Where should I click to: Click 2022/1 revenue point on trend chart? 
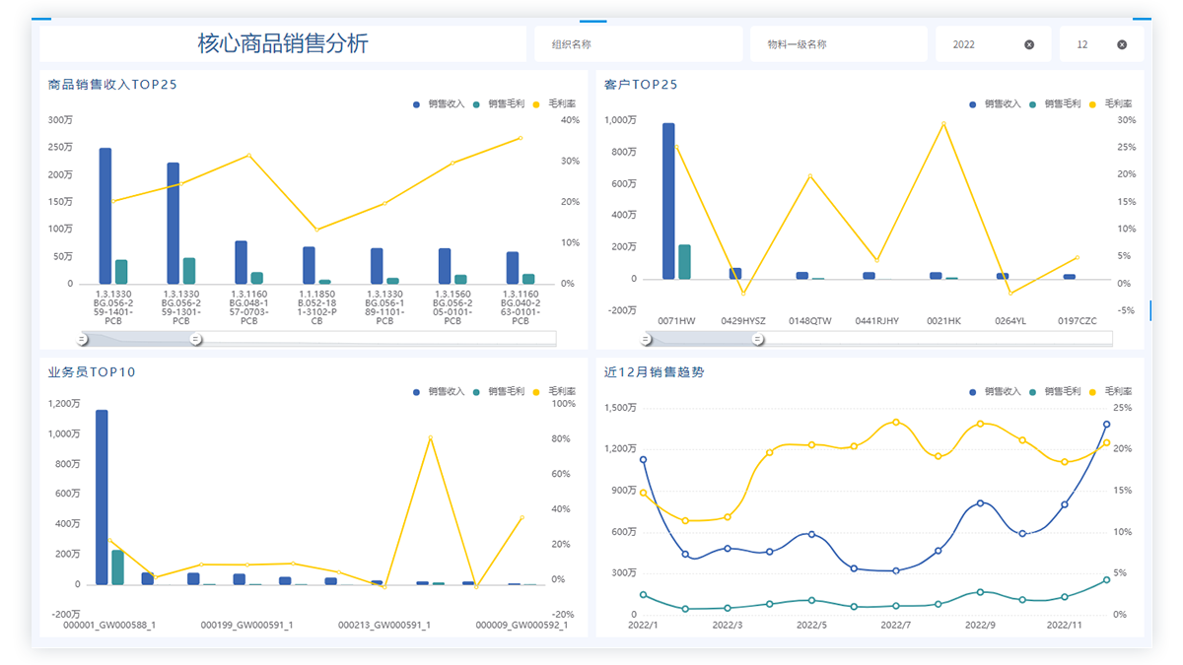[x=643, y=459]
